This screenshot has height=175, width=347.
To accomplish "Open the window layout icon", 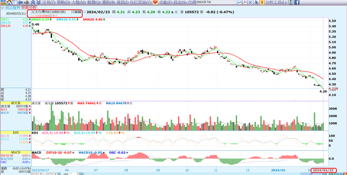I will pyautogui.click(x=14, y=2).
